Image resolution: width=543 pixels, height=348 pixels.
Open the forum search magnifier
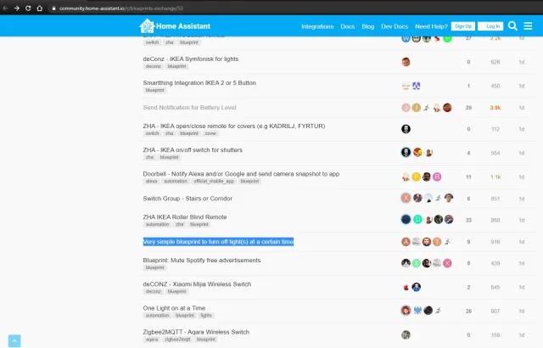512,26
